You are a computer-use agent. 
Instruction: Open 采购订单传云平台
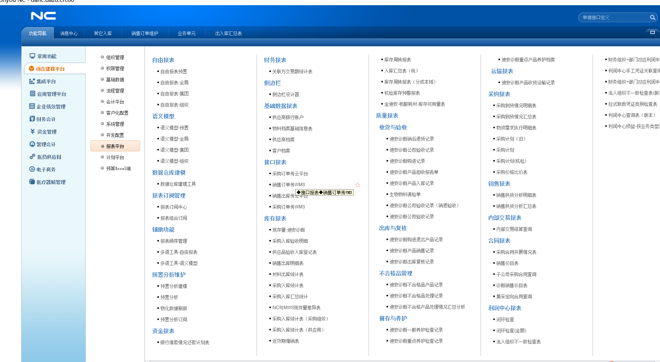[x=290, y=174]
